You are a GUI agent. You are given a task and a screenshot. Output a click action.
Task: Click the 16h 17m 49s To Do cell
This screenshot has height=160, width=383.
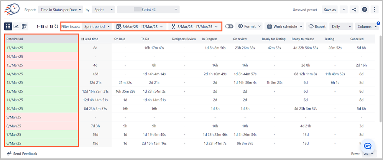(x=154, y=48)
